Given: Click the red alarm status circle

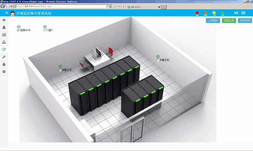Looking at the screenshot, I should [x=197, y=13].
